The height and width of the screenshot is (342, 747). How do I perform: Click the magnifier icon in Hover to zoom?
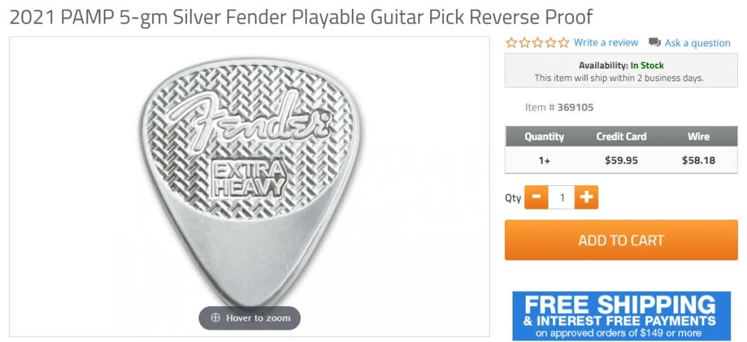tap(215, 318)
